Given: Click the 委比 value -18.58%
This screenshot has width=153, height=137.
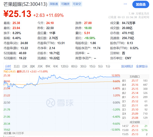Looking at the screenshot, I should point(90,38).
